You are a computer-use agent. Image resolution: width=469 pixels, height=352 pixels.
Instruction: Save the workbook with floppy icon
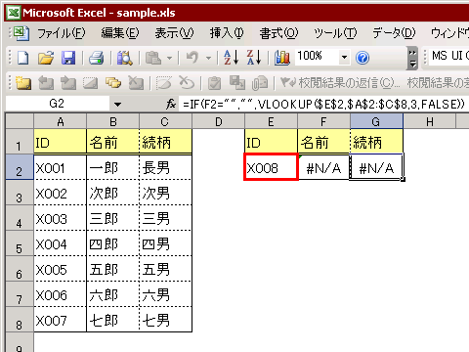coord(68,58)
